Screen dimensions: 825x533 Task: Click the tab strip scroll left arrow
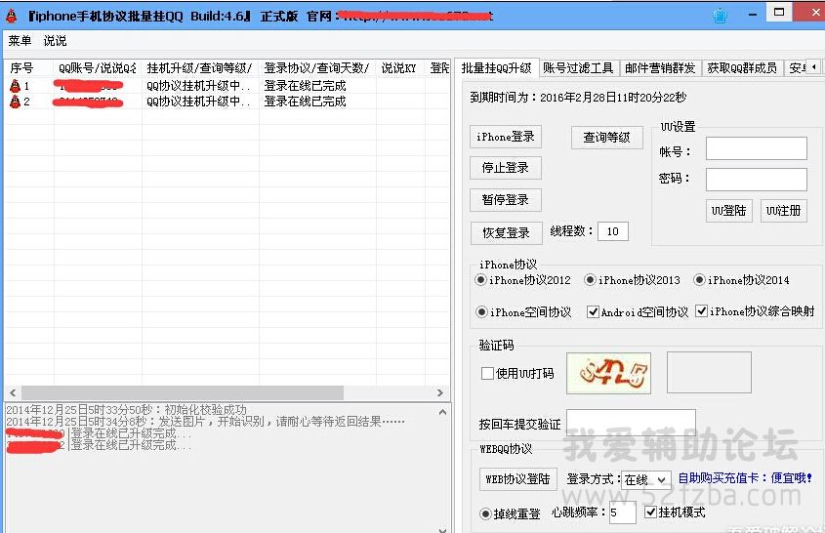click(814, 67)
